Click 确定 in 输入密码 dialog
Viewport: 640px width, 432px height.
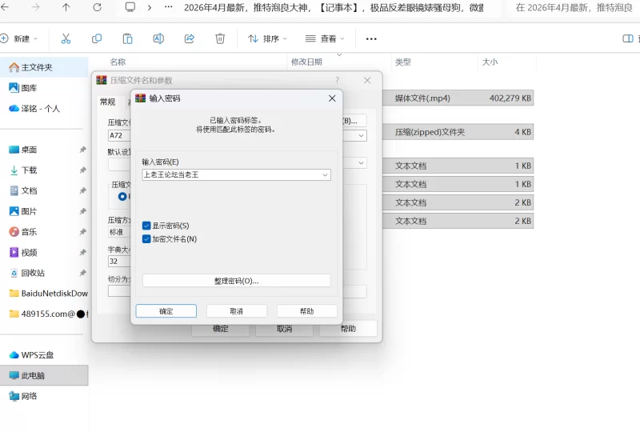tap(166, 311)
